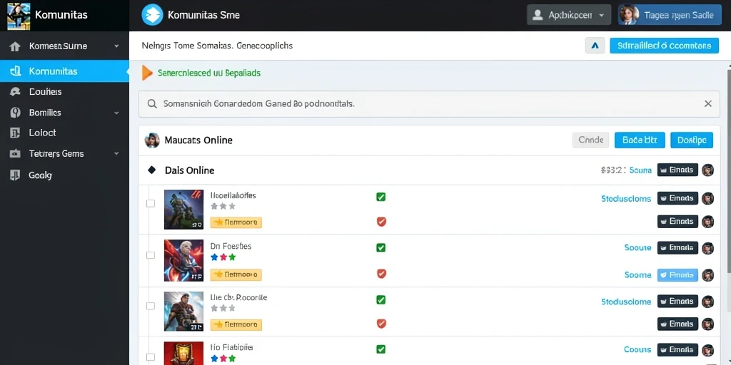Open the Stoclusclorns link in first game row
731x365 pixels.
626,199
